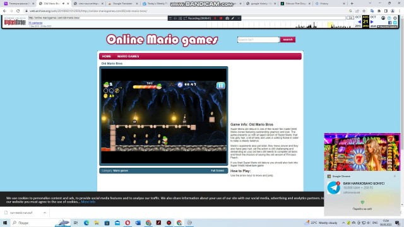Launch Microsoft Edge from the taskbar
Image resolution: width=404 pixels, height=227 pixels.
point(86,223)
